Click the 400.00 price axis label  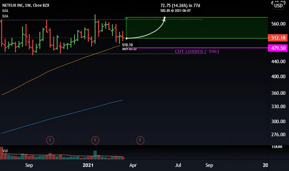click(278, 76)
